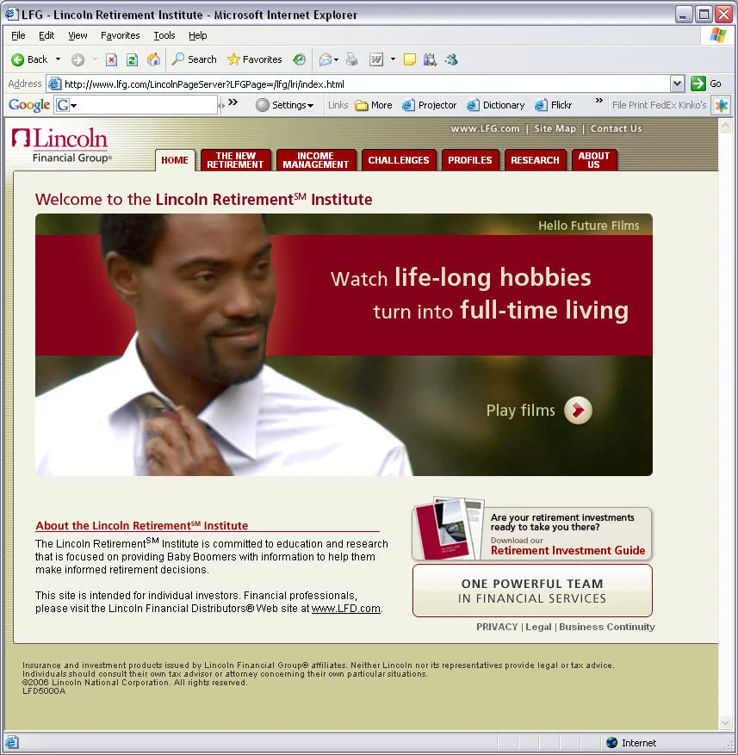
Task: Select the HOME tab
Action: pos(175,160)
